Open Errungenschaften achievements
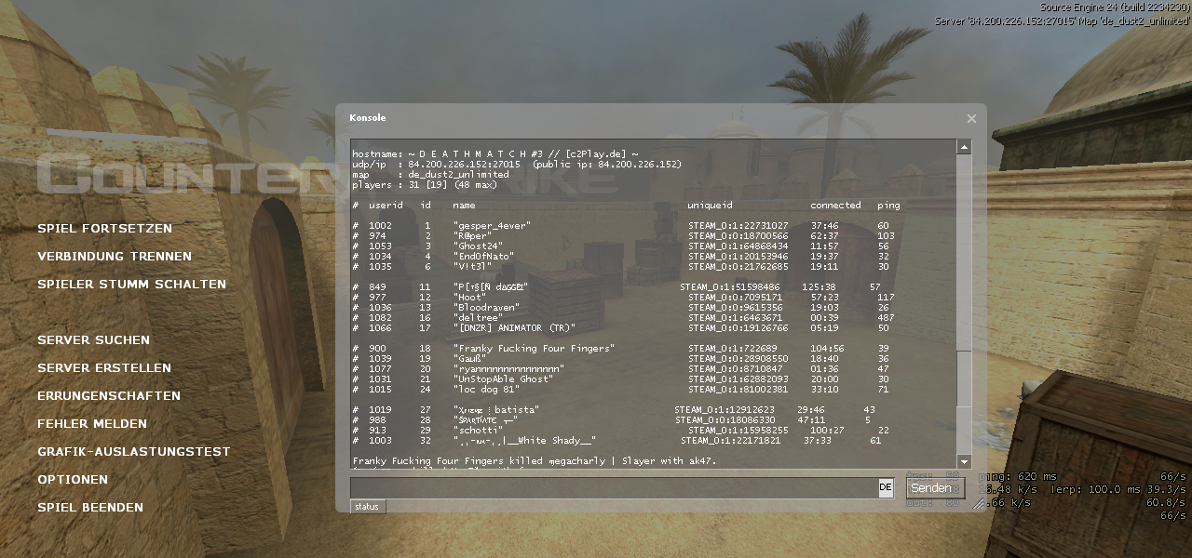 tap(109, 396)
